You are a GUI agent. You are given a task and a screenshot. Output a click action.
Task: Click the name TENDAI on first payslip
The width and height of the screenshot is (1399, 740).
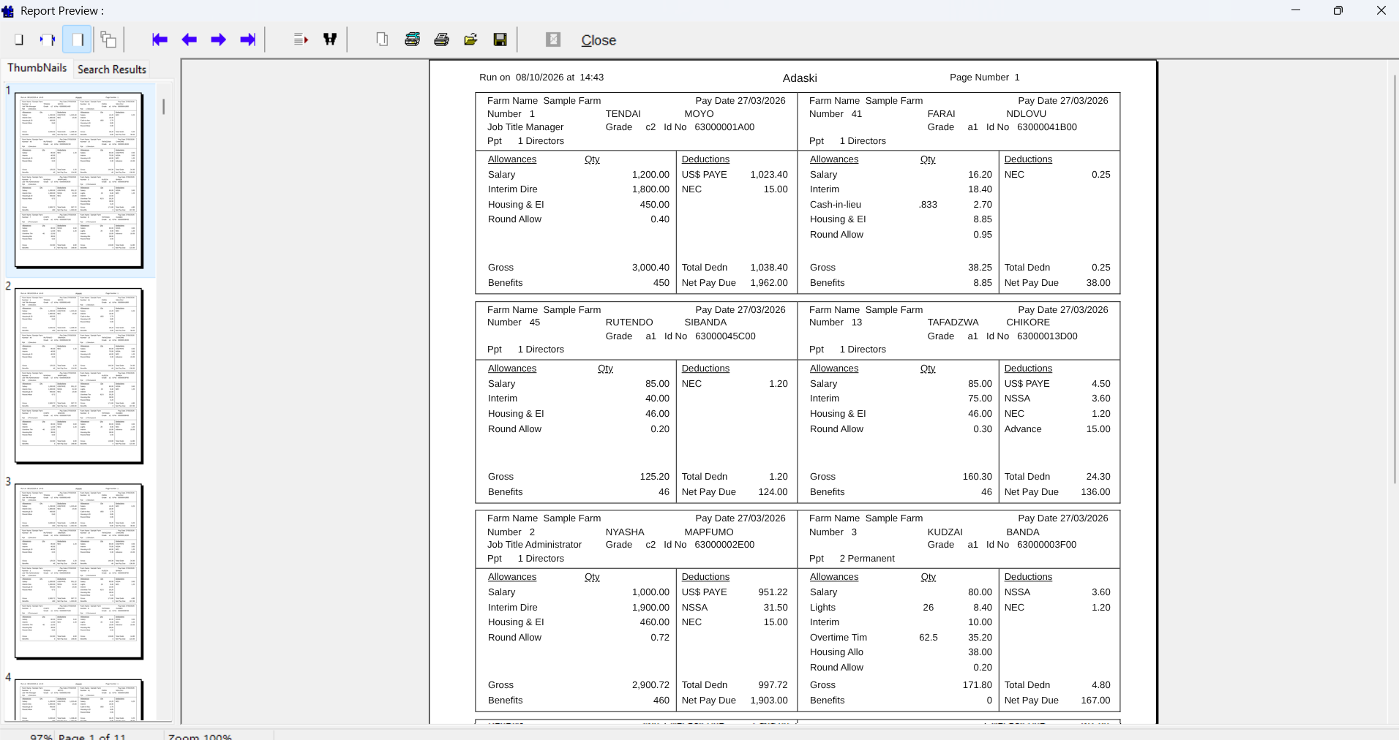pos(623,114)
